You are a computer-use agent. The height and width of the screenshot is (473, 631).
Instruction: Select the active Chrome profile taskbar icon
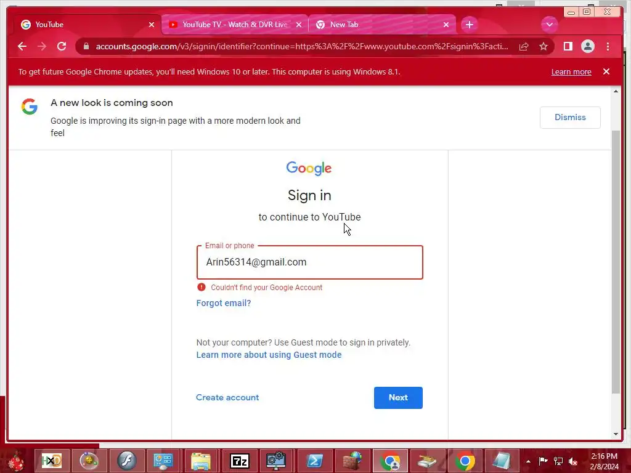tap(390, 461)
